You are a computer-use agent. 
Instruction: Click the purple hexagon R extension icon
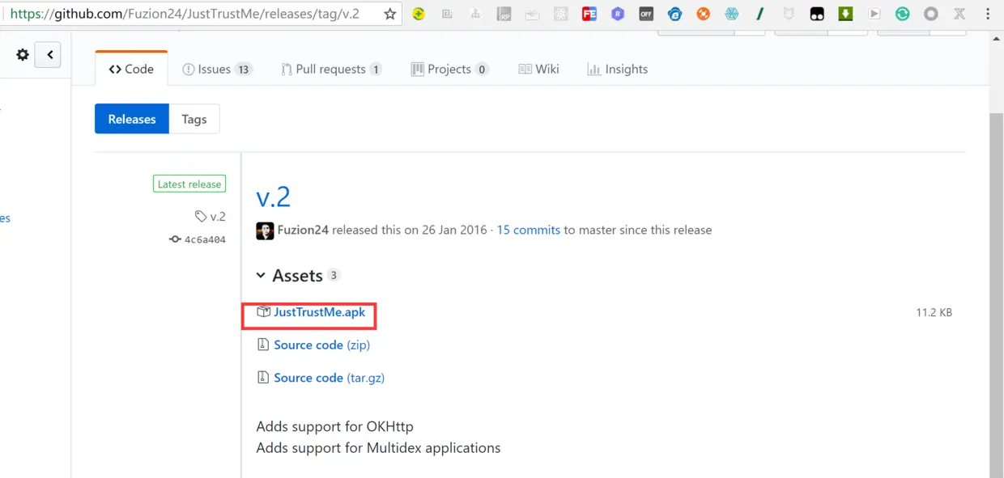tap(618, 14)
